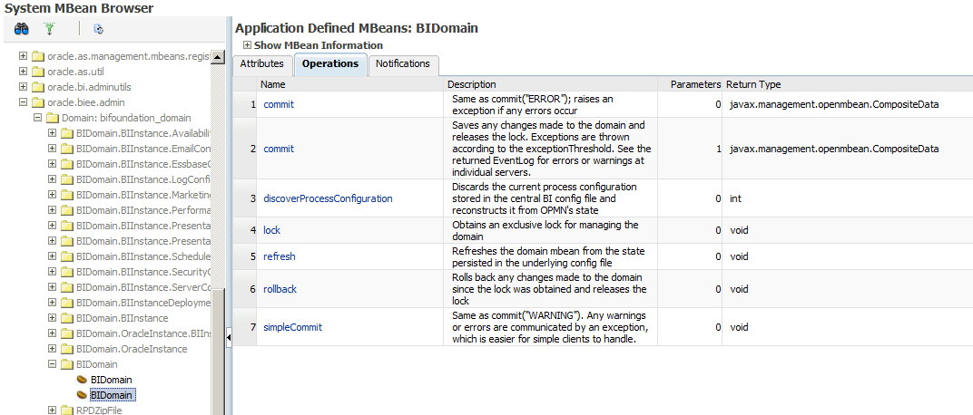This screenshot has width=973, height=415.
Task: Expand the RPDZipFile node
Action: [x=53, y=410]
